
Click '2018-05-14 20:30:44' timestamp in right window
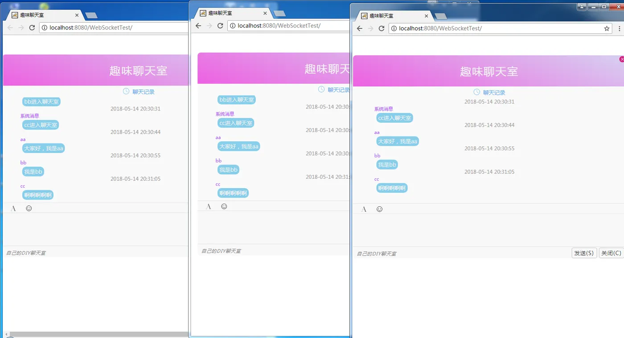click(x=489, y=125)
